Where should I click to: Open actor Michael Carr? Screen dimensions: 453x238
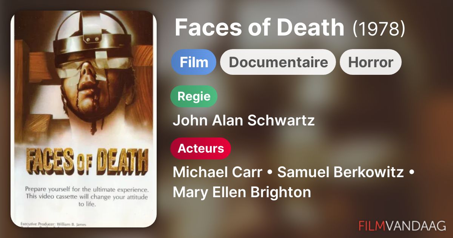pos(217,172)
